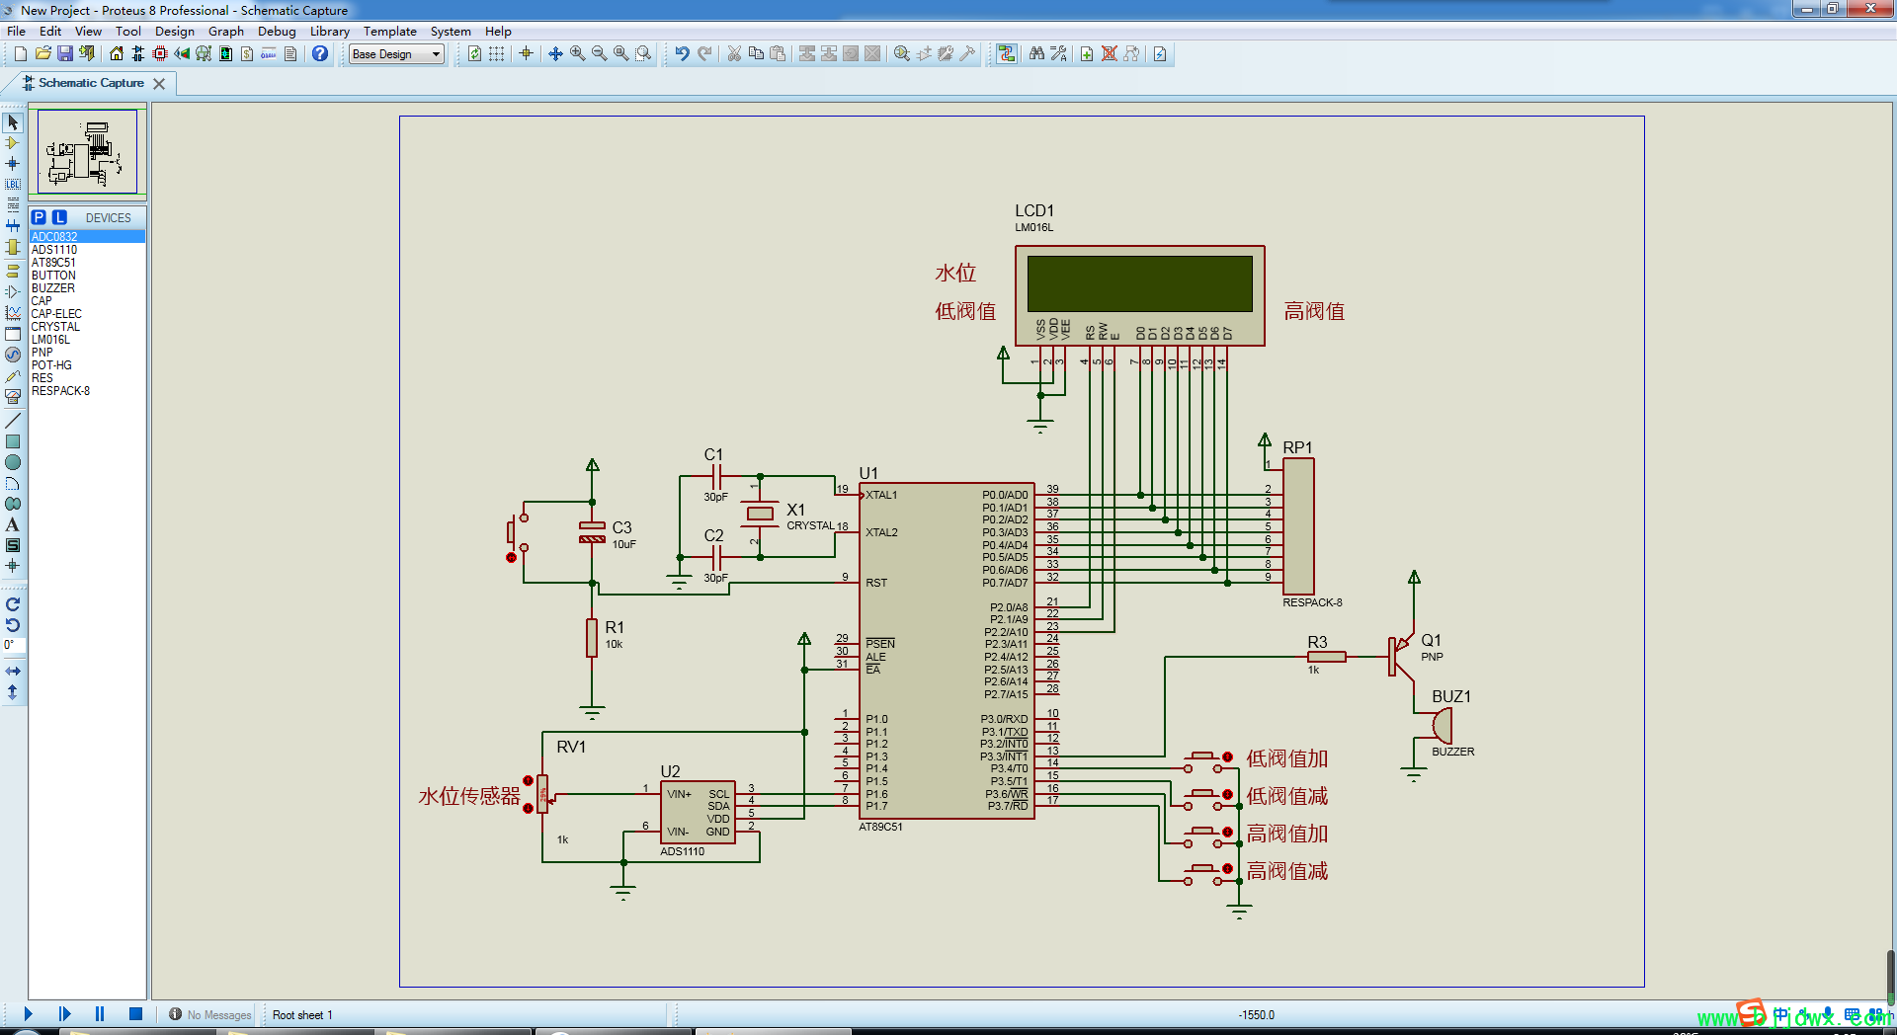The height and width of the screenshot is (1035, 1897).
Task: Open the Library menu
Action: [x=329, y=32]
